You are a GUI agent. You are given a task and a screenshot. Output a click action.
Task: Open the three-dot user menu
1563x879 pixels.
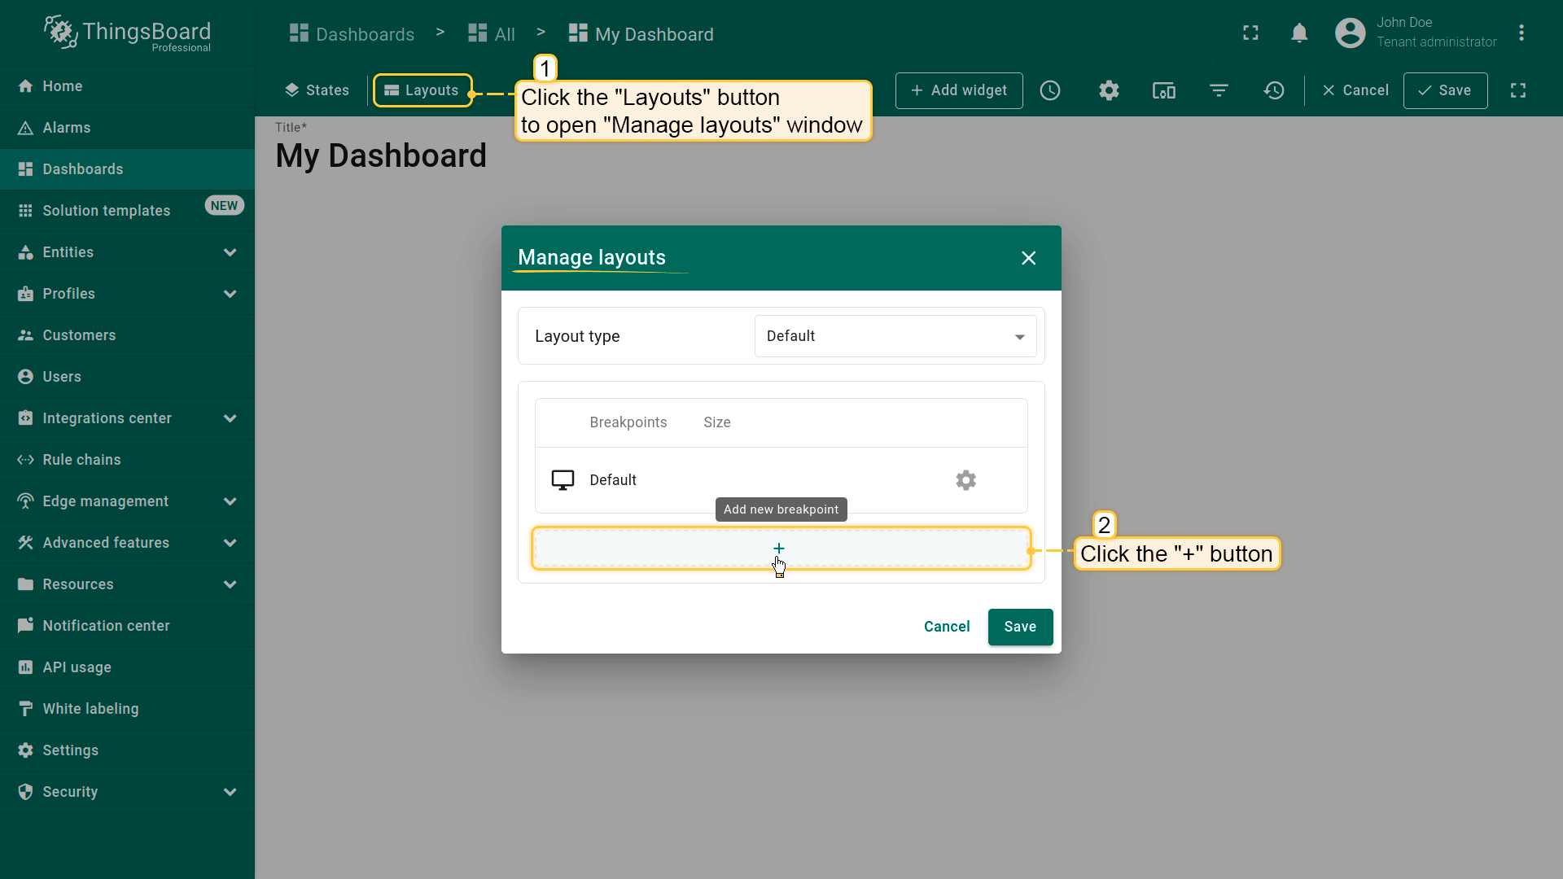click(x=1521, y=33)
